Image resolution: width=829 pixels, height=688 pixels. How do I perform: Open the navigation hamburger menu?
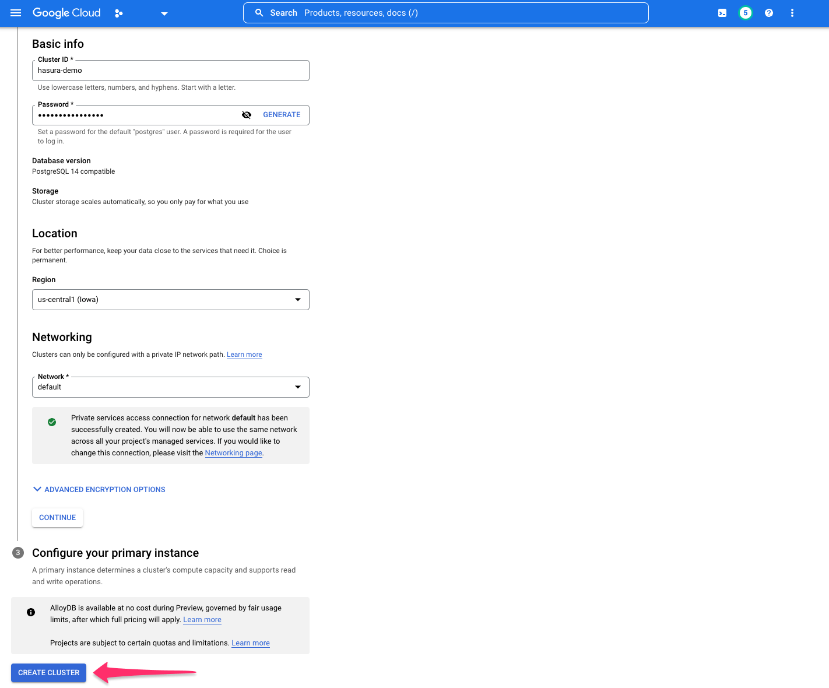[x=16, y=13]
